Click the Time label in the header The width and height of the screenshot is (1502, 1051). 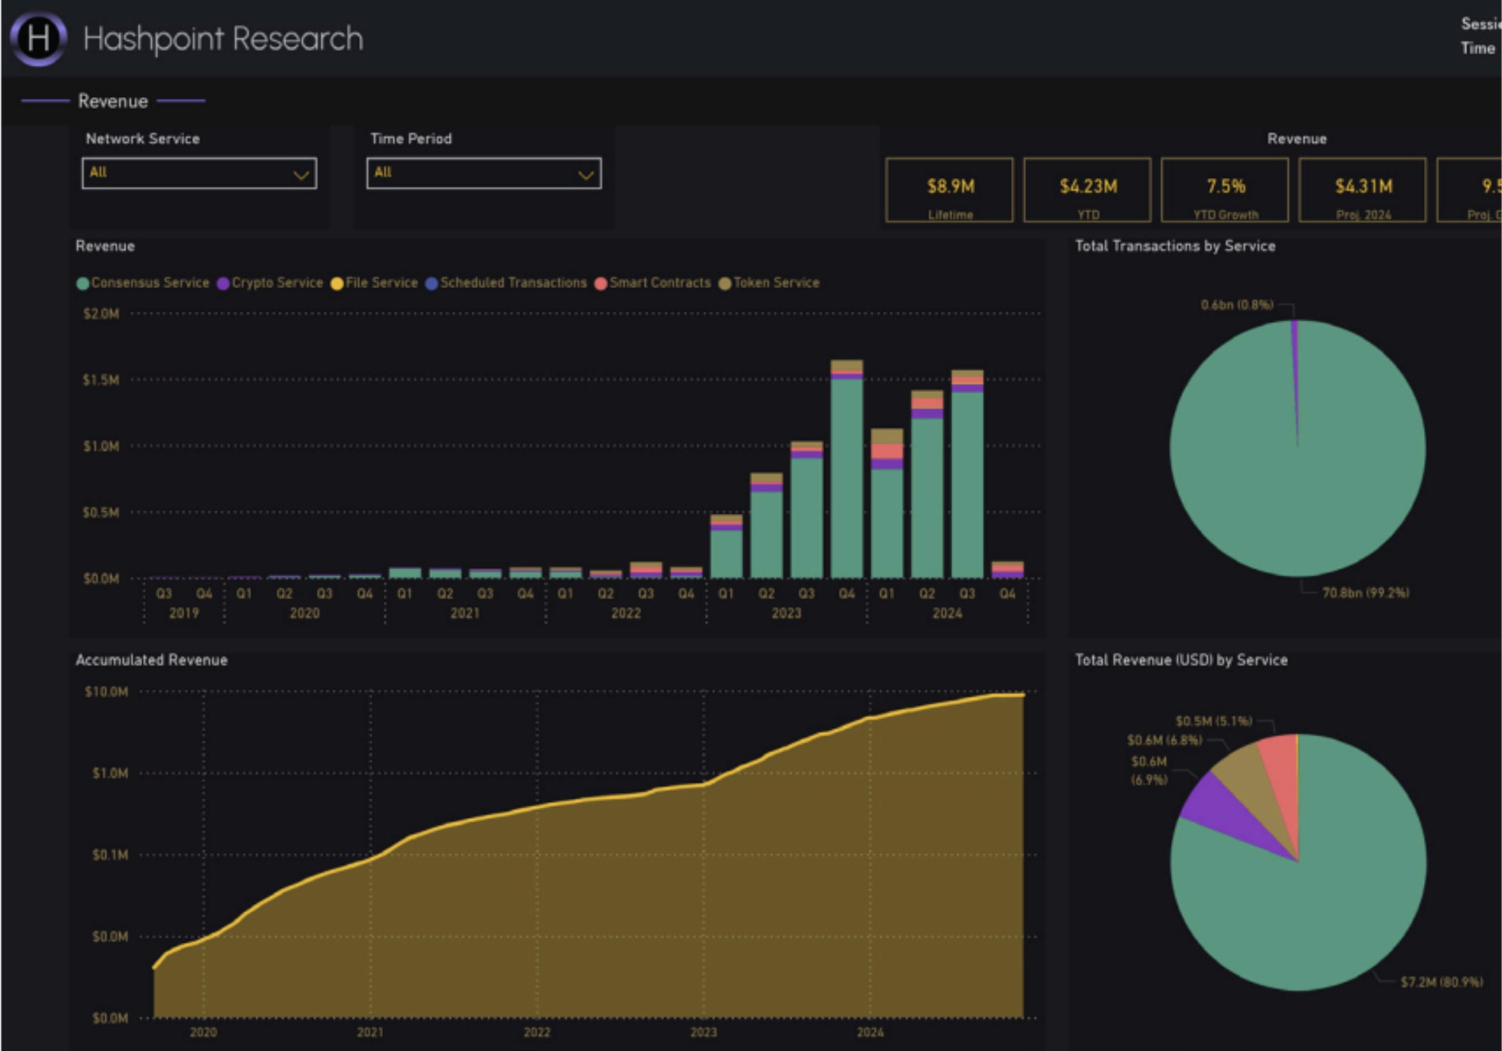pyautogui.click(x=1479, y=49)
